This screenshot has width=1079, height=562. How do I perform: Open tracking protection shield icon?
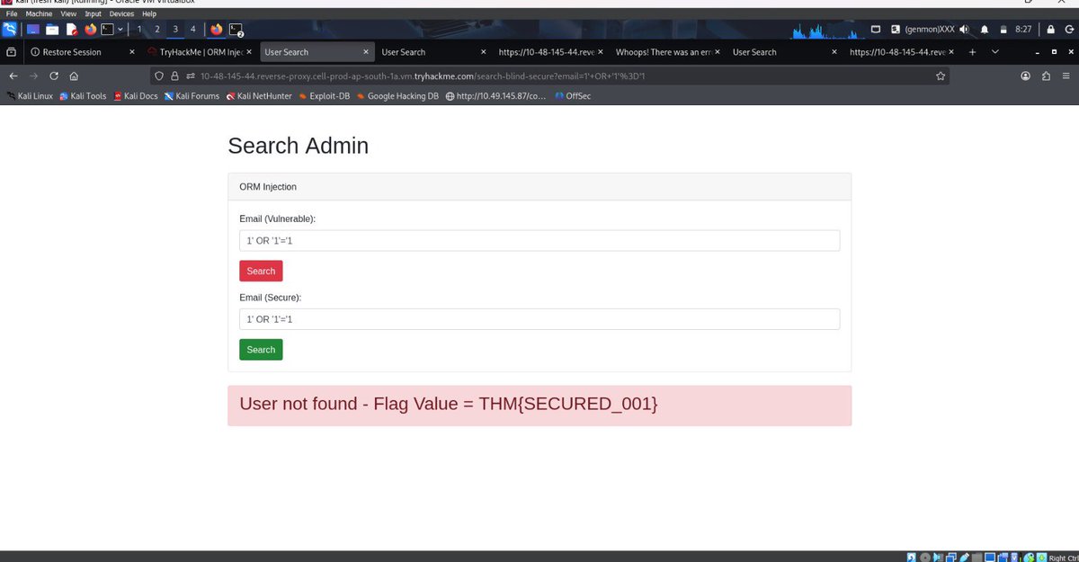point(159,76)
